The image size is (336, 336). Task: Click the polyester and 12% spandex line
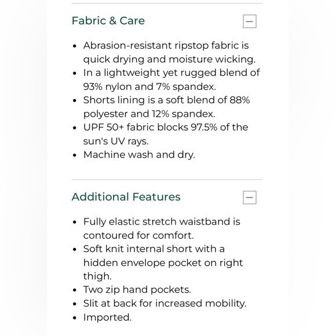click(149, 114)
